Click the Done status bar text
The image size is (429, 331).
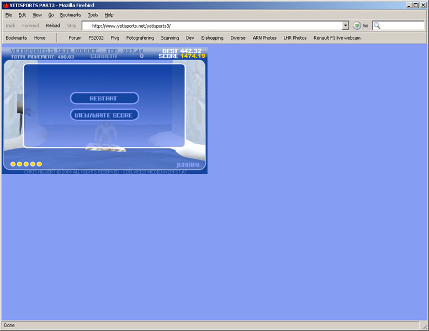pos(9,325)
